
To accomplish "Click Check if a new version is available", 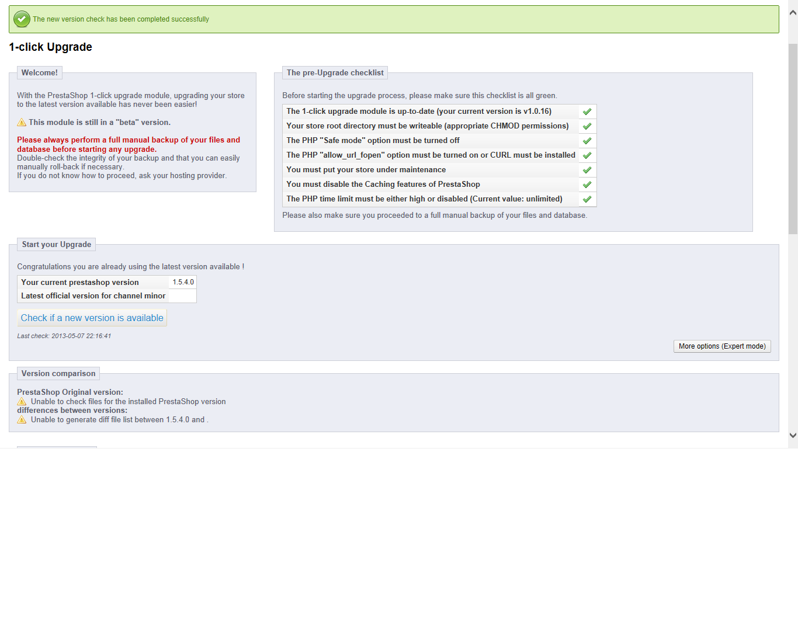I will click(92, 318).
